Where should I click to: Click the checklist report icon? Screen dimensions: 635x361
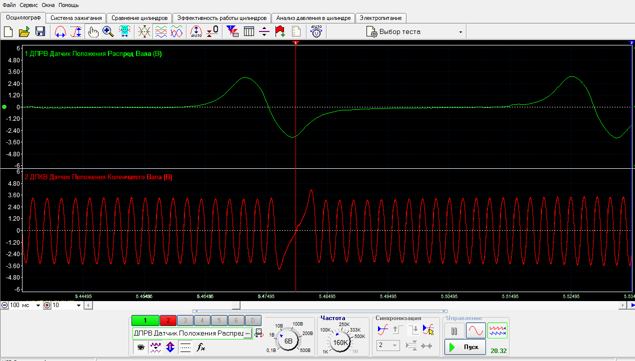click(296, 31)
